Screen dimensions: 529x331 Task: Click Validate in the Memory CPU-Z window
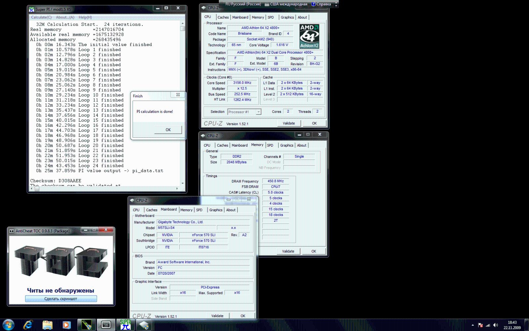pyautogui.click(x=288, y=251)
